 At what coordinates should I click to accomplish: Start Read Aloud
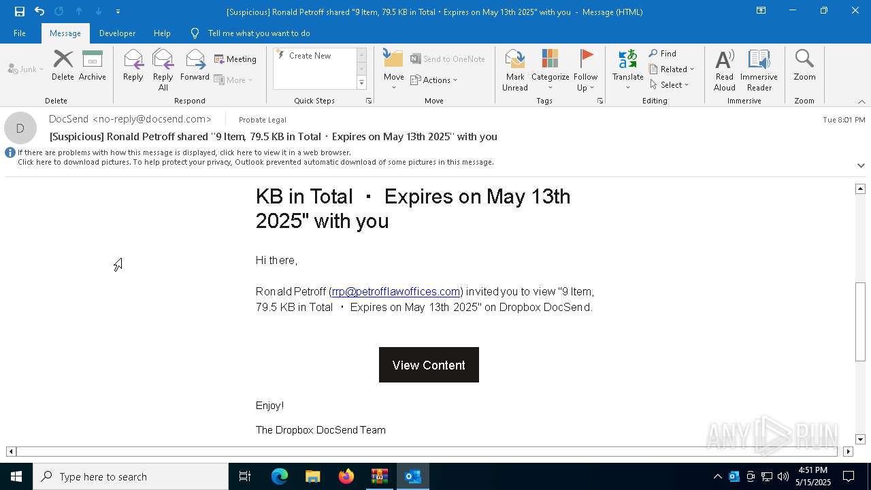(725, 69)
